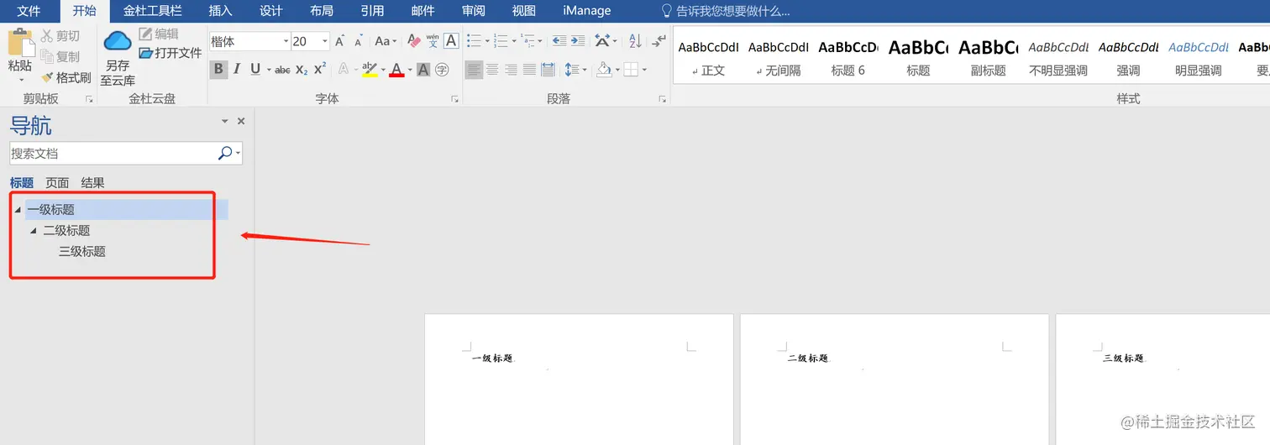This screenshot has width=1270, height=445.
Task: Apply the text highlight color
Action: tap(370, 70)
